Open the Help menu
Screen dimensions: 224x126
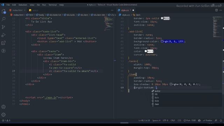click(x=62, y=5)
